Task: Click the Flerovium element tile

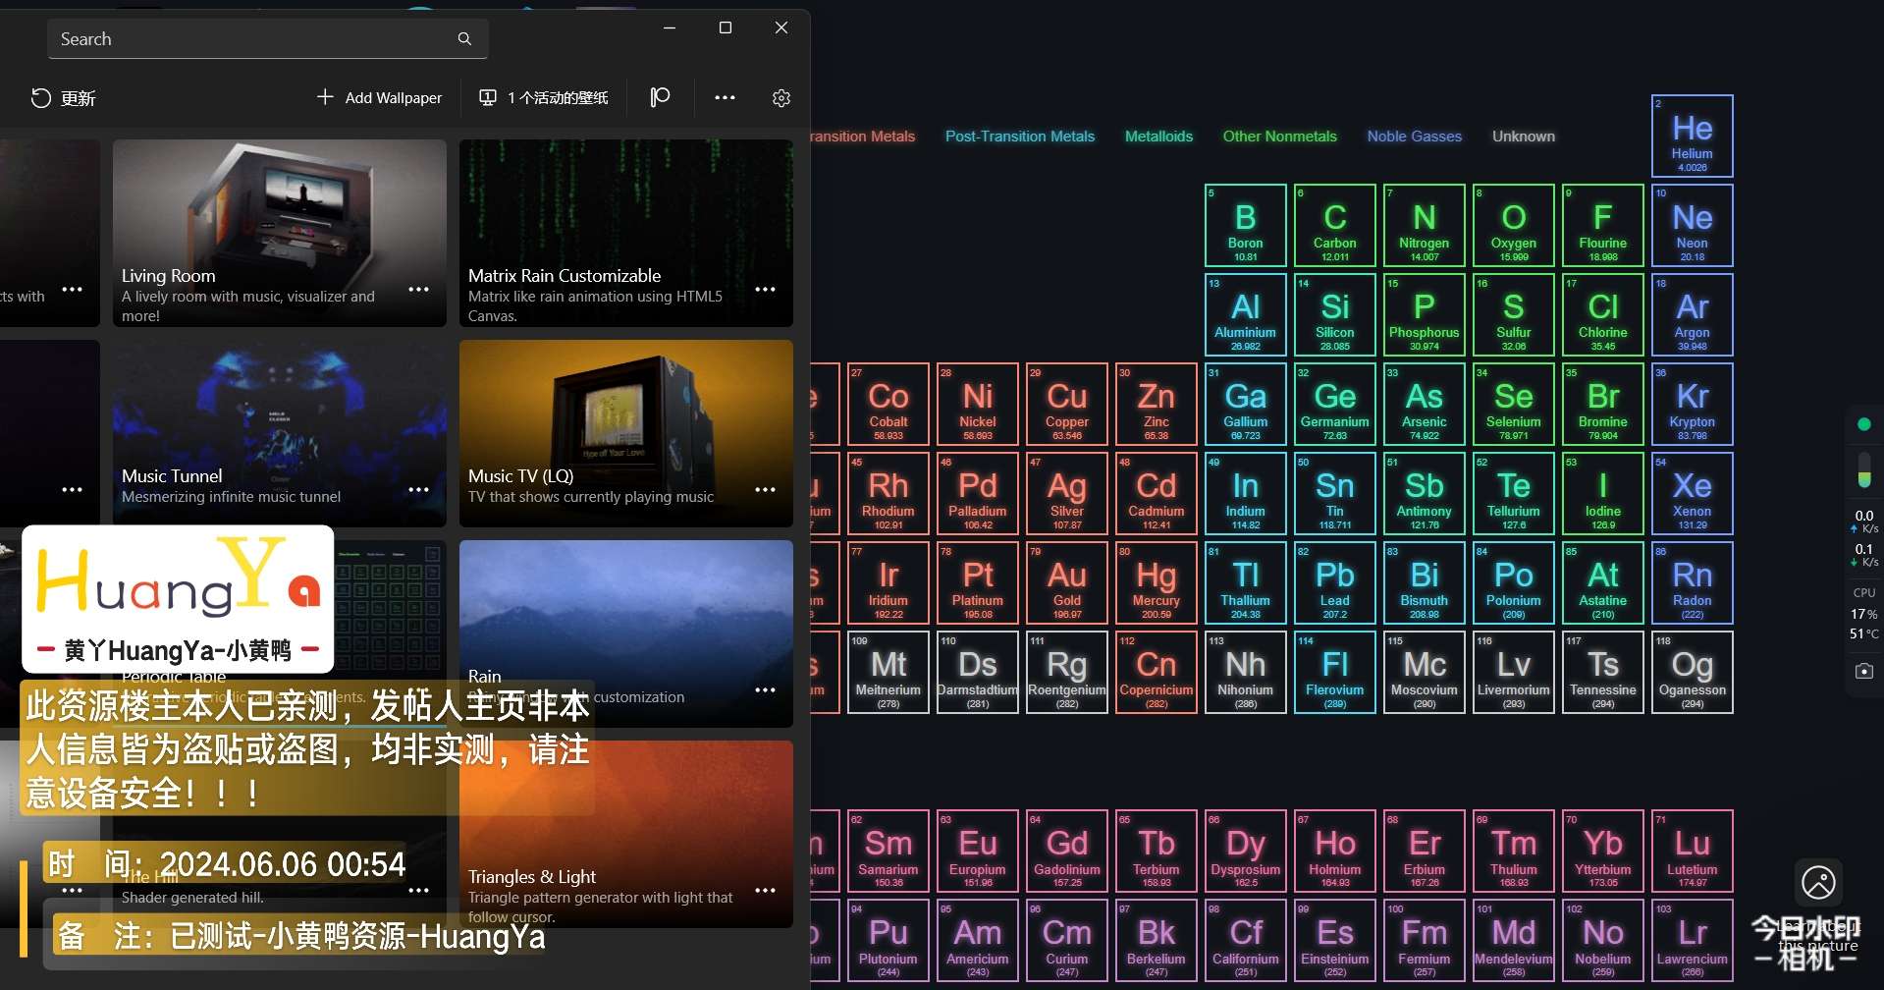Action: tap(1335, 672)
